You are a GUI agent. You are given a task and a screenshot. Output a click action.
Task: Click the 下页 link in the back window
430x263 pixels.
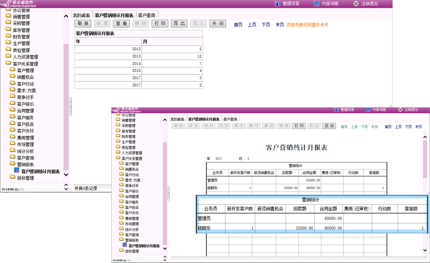click(x=266, y=25)
